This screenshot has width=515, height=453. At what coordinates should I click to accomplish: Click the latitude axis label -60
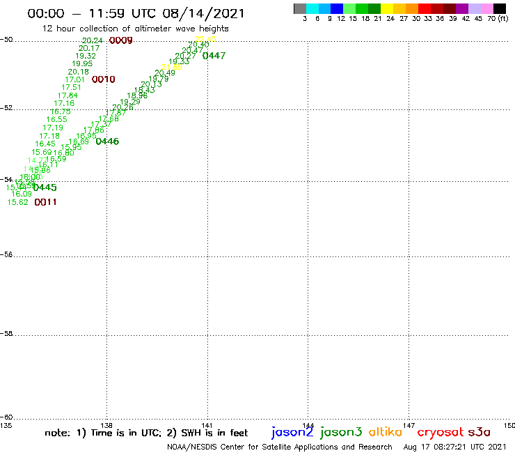tap(6, 417)
